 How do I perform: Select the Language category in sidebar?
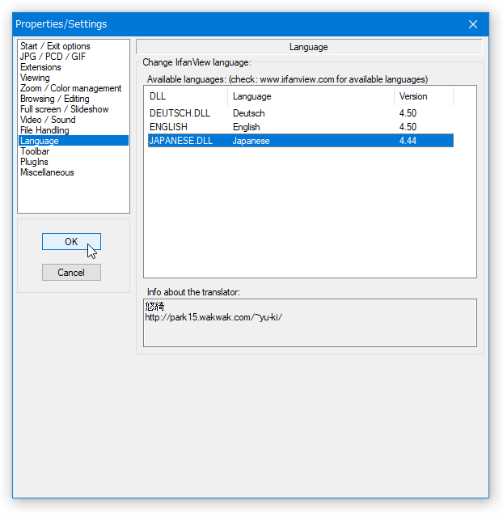pos(74,141)
